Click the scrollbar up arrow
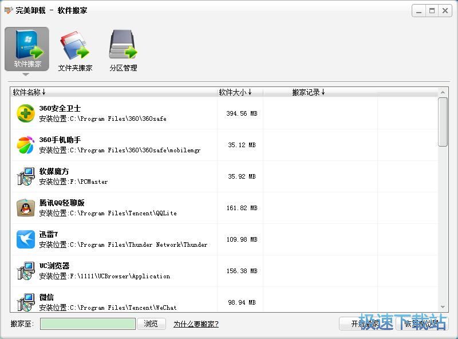Image resolution: width=458 pixels, height=339 pixels. (x=443, y=92)
